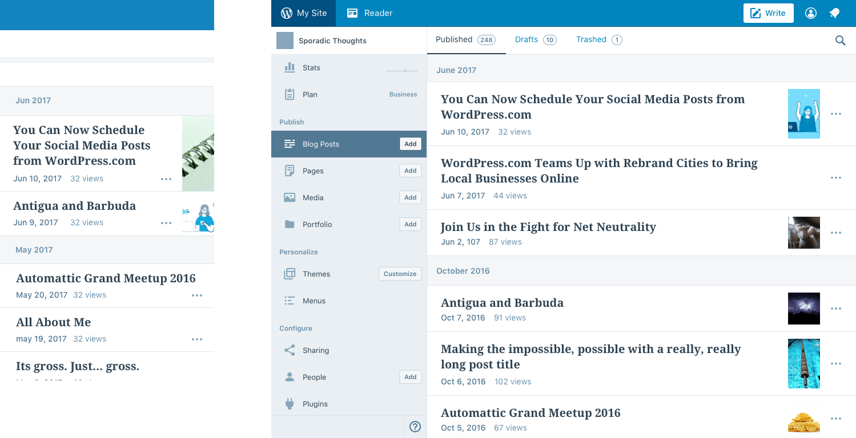This screenshot has width=856, height=438.
Task: Click the Write button
Action: coord(768,13)
